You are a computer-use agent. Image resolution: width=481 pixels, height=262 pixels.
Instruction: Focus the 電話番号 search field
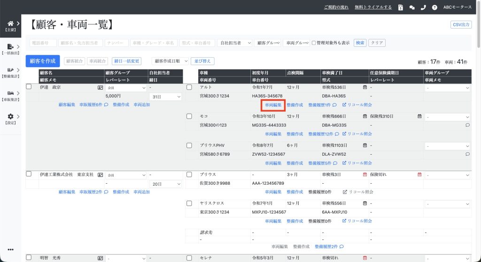click(43, 43)
